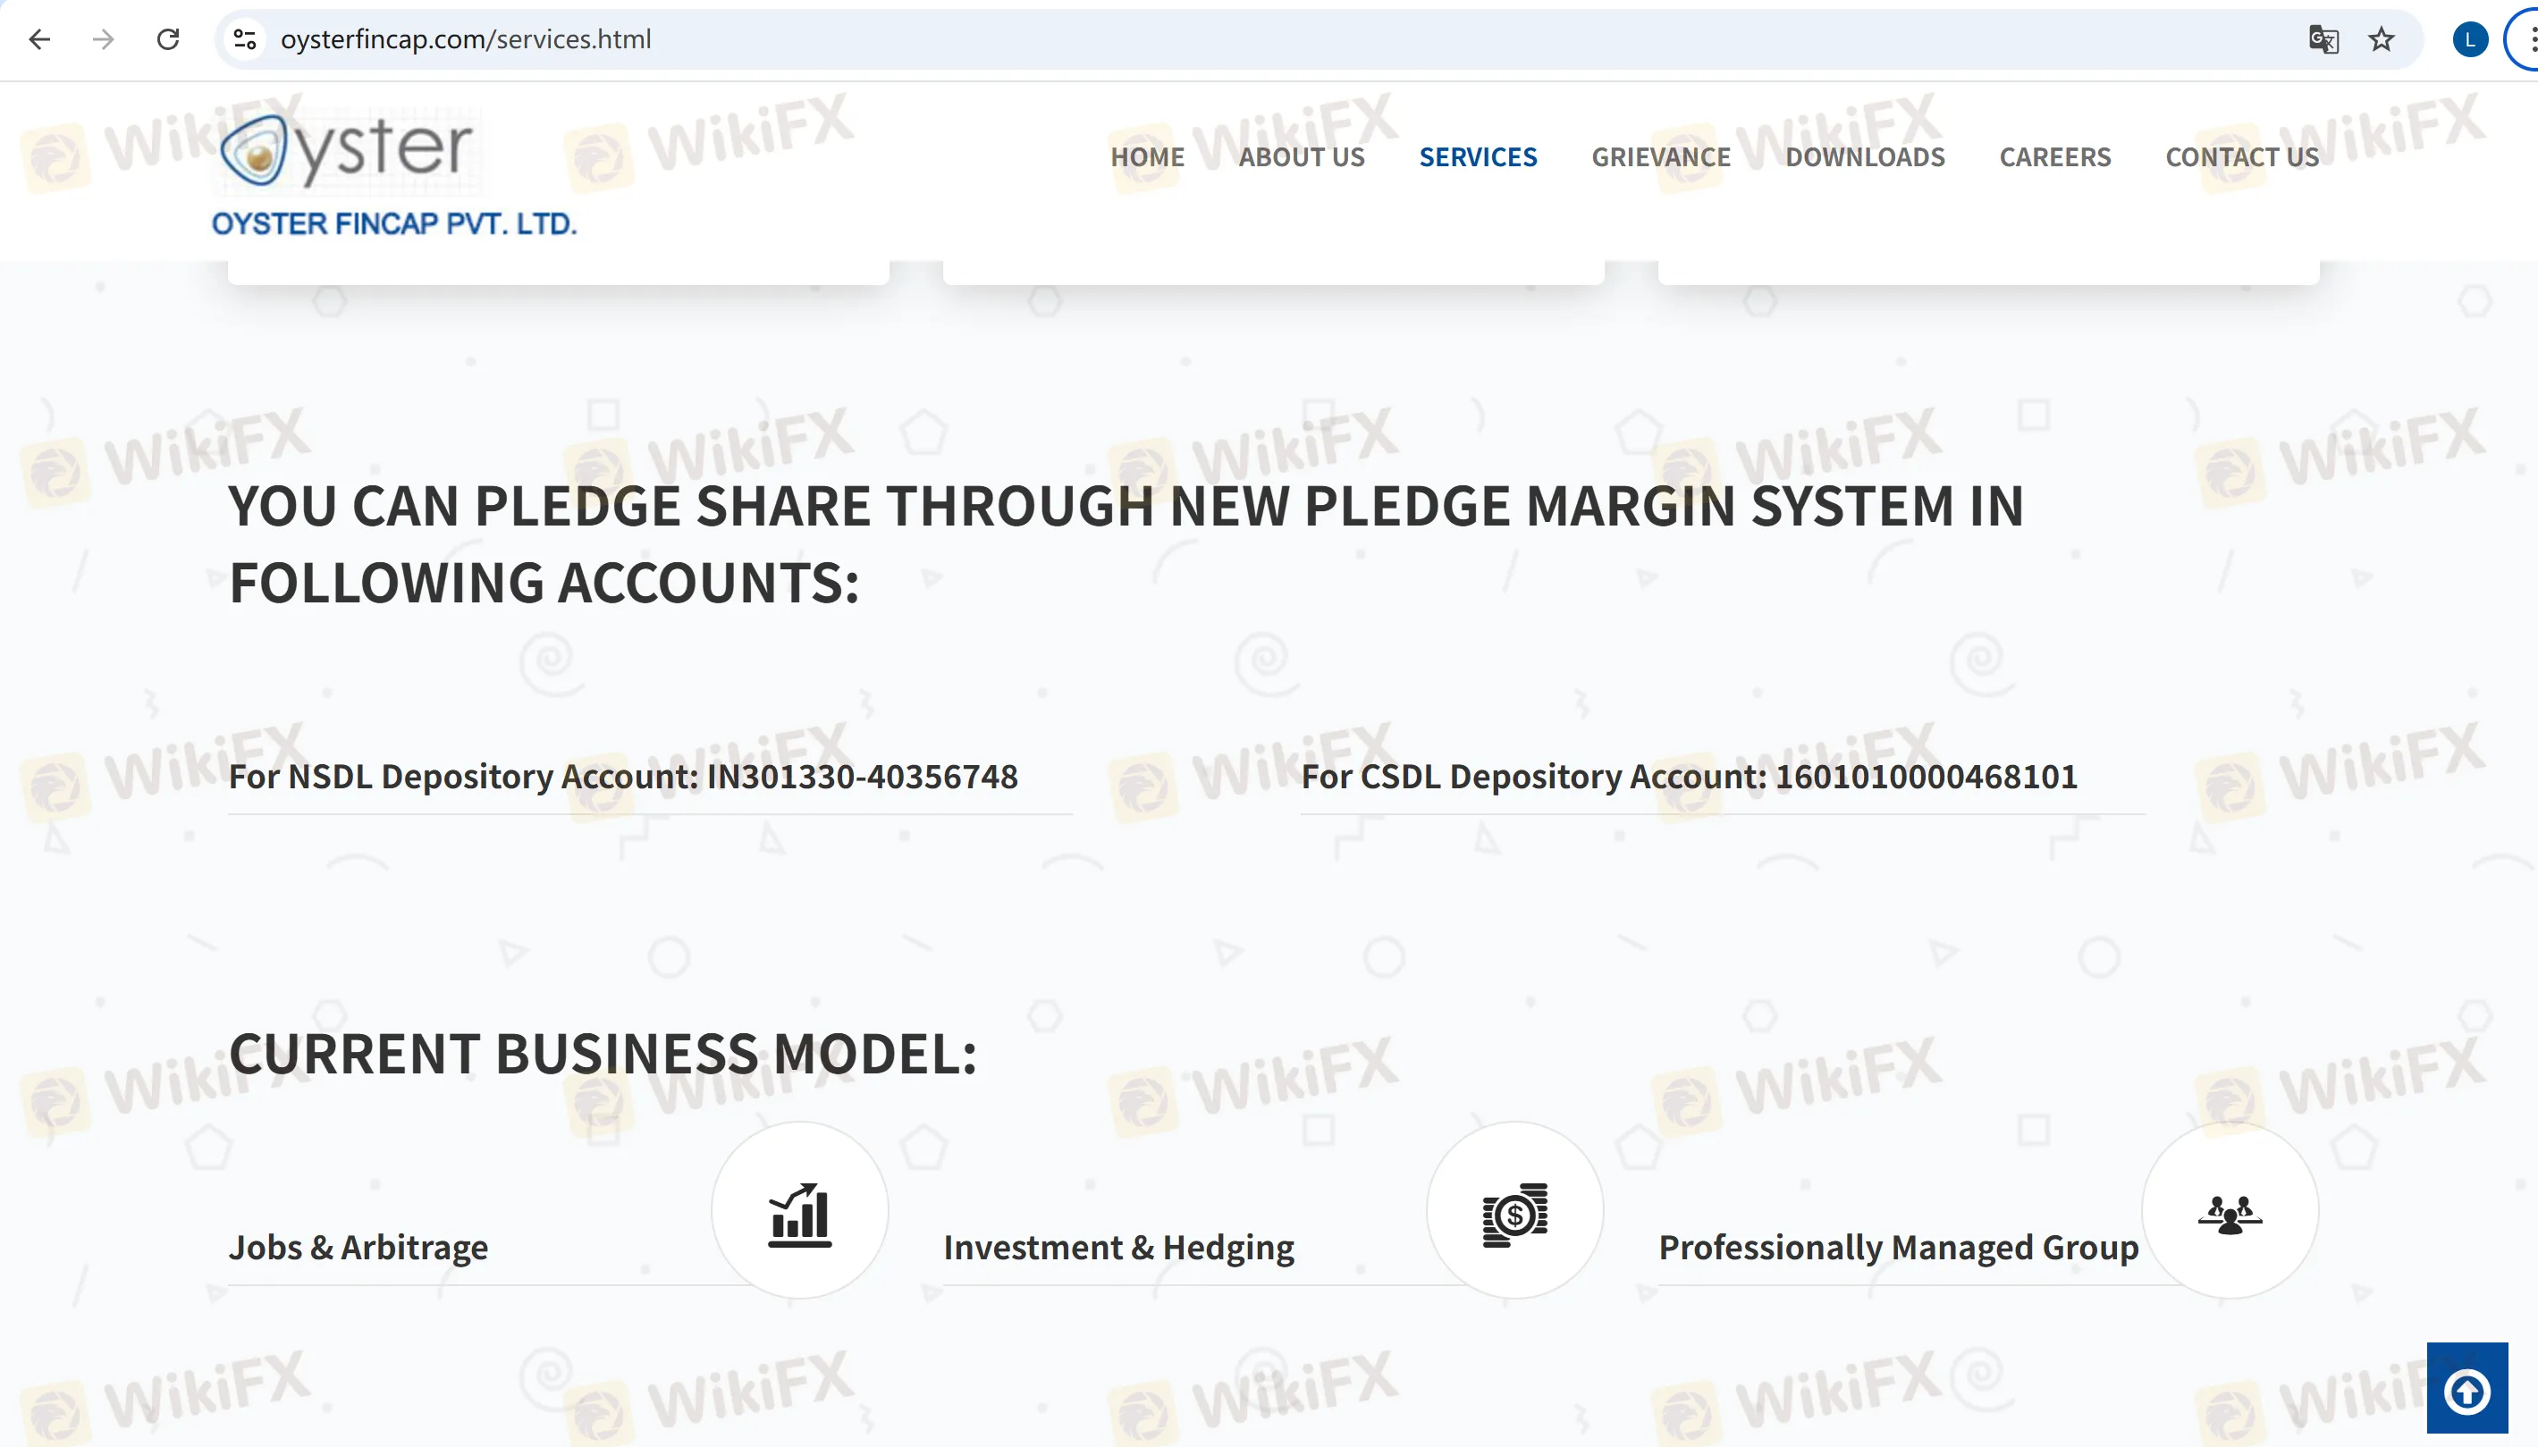
Task: Select the SERVICES nav item
Action: [1478, 157]
